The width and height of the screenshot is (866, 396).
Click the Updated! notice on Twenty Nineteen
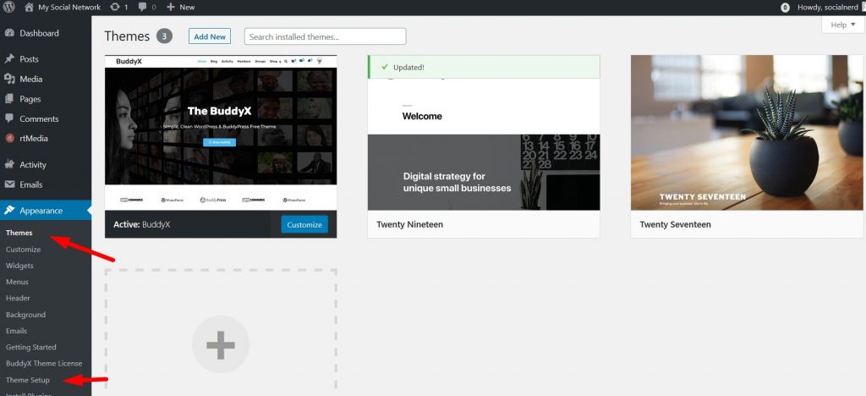coord(483,67)
